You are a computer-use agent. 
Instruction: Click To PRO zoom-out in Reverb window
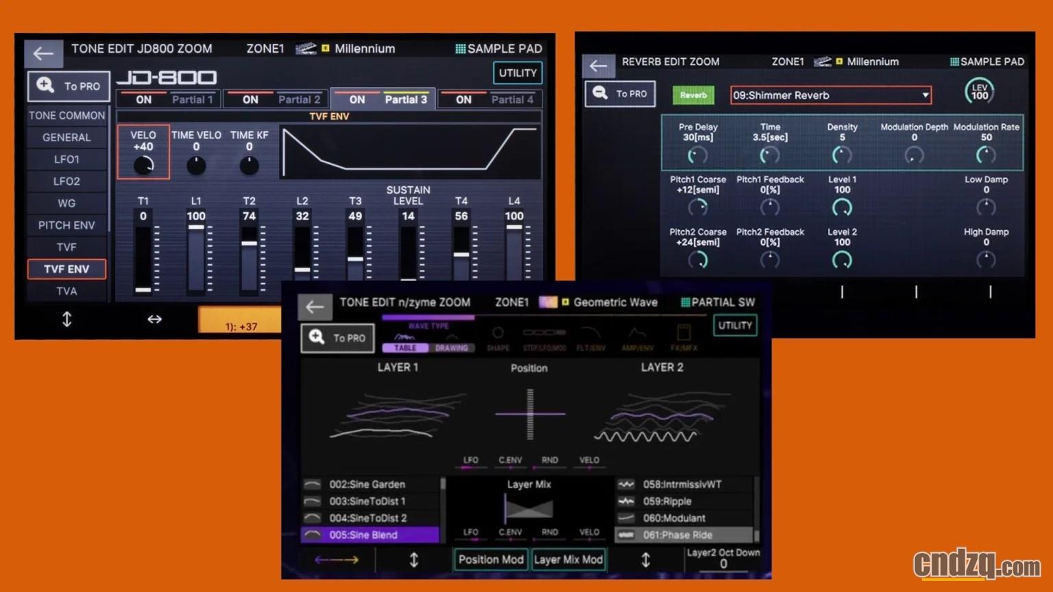tap(620, 94)
